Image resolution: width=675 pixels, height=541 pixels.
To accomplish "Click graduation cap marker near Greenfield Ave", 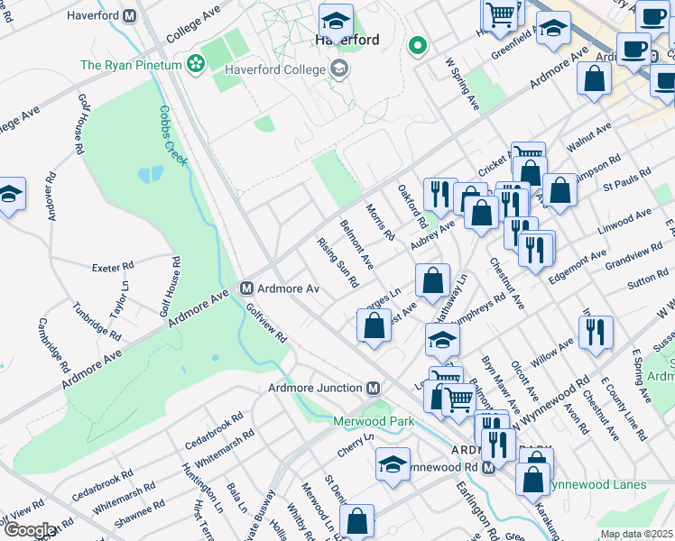I will (553, 29).
